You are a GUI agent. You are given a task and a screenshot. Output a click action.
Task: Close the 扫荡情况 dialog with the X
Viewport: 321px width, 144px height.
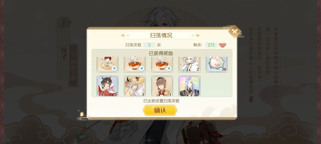235,32
